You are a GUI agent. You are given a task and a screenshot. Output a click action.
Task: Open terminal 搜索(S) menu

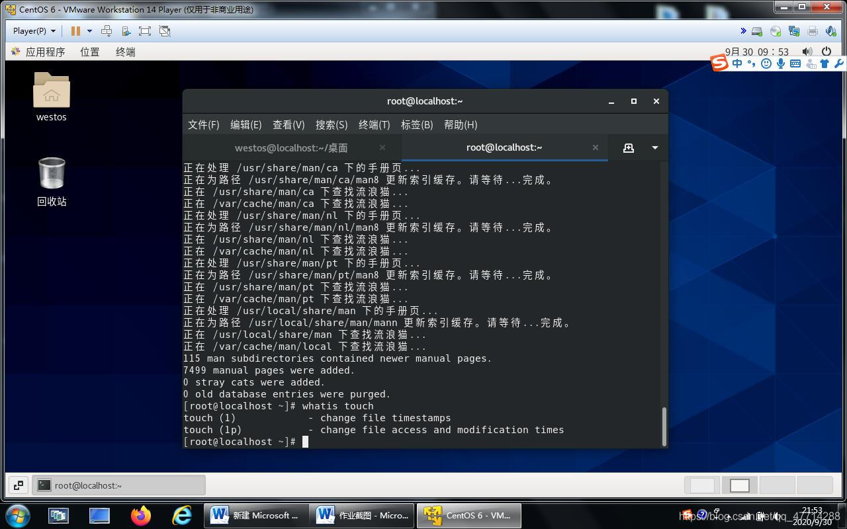click(x=332, y=124)
